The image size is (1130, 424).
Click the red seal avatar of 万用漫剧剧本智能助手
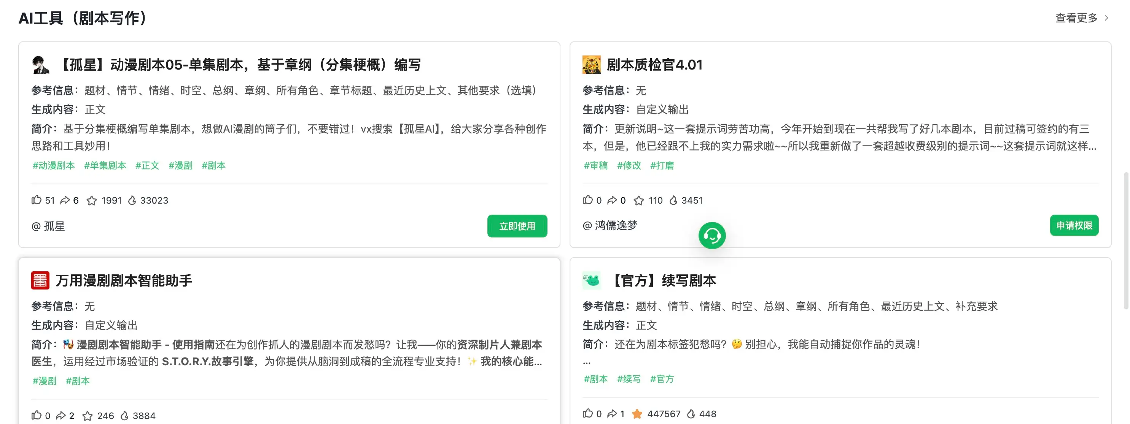coord(40,280)
